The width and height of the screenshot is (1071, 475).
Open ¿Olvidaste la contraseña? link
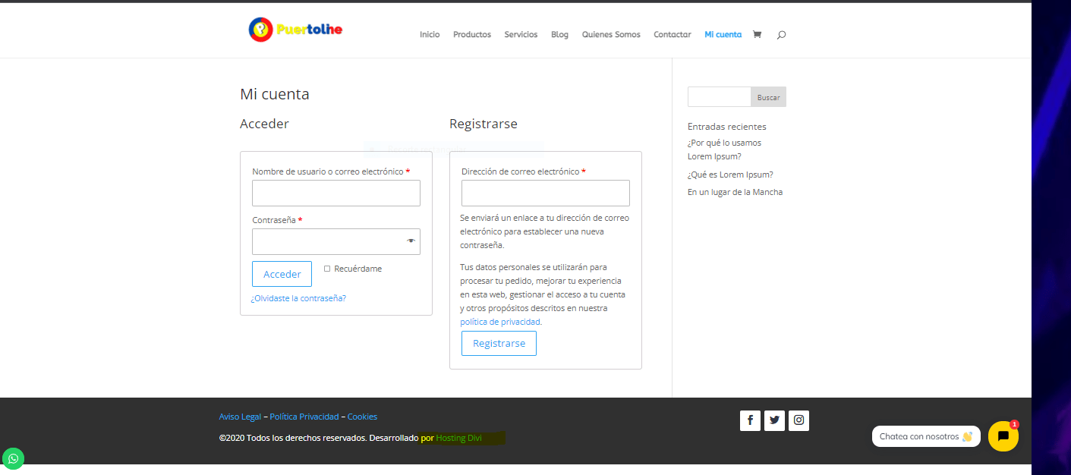coord(298,298)
